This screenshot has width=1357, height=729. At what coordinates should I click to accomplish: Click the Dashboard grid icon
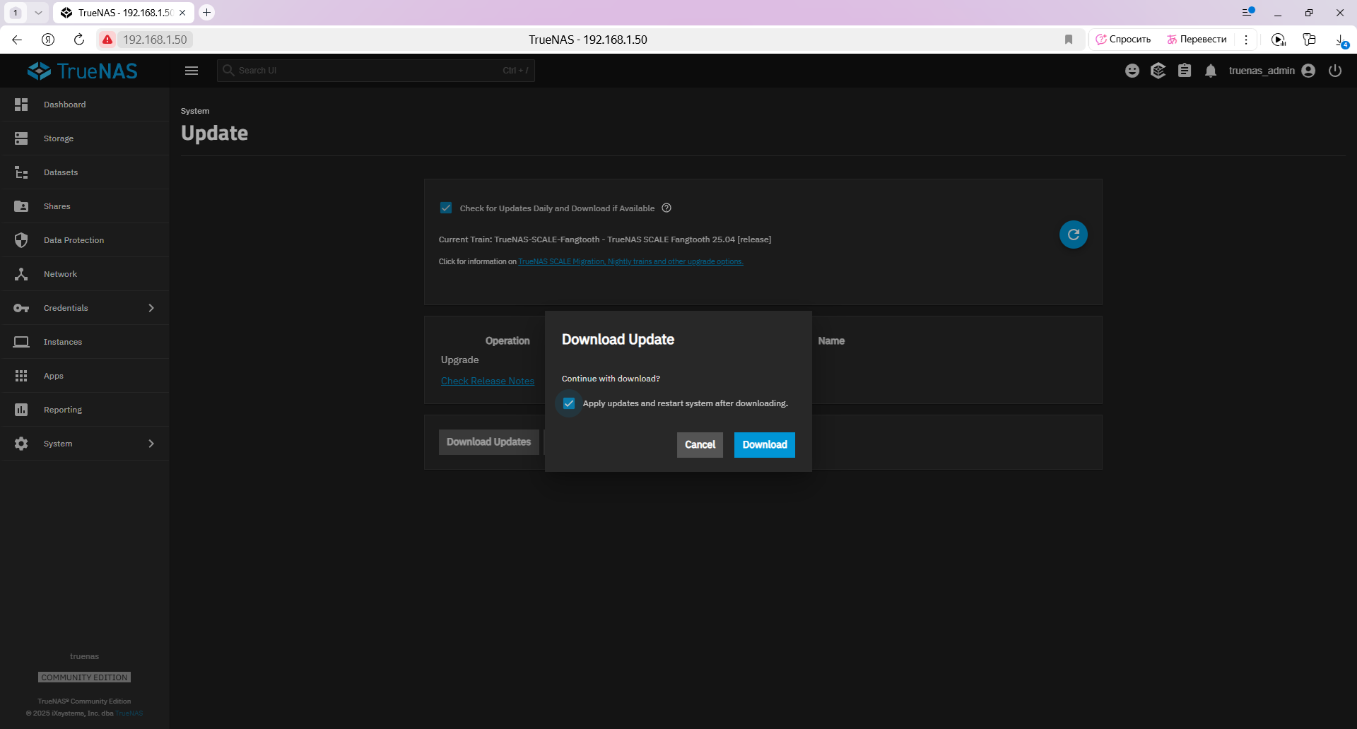coord(21,105)
